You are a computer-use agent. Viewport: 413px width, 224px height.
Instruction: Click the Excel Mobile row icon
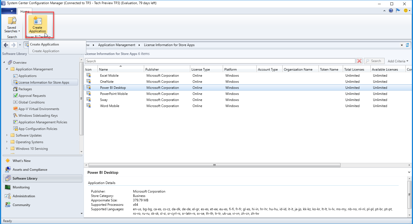[x=89, y=75]
